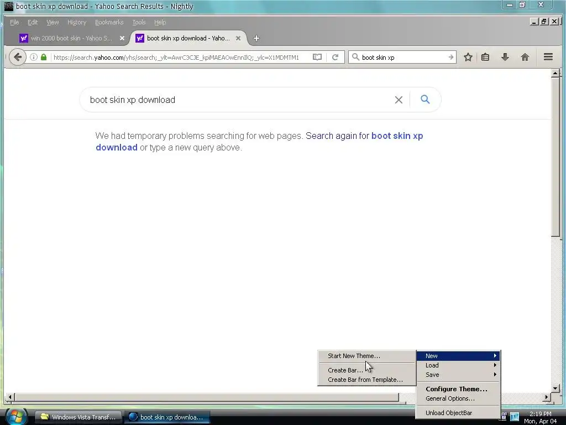
Task: Show bookmarks list icon
Action: click(x=485, y=57)
